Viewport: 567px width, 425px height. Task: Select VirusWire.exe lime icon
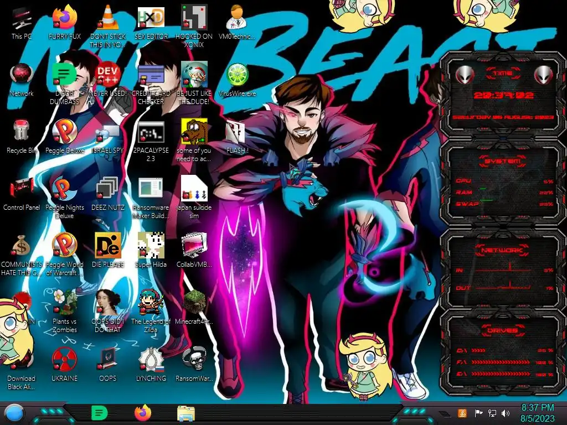click(237, 75)
